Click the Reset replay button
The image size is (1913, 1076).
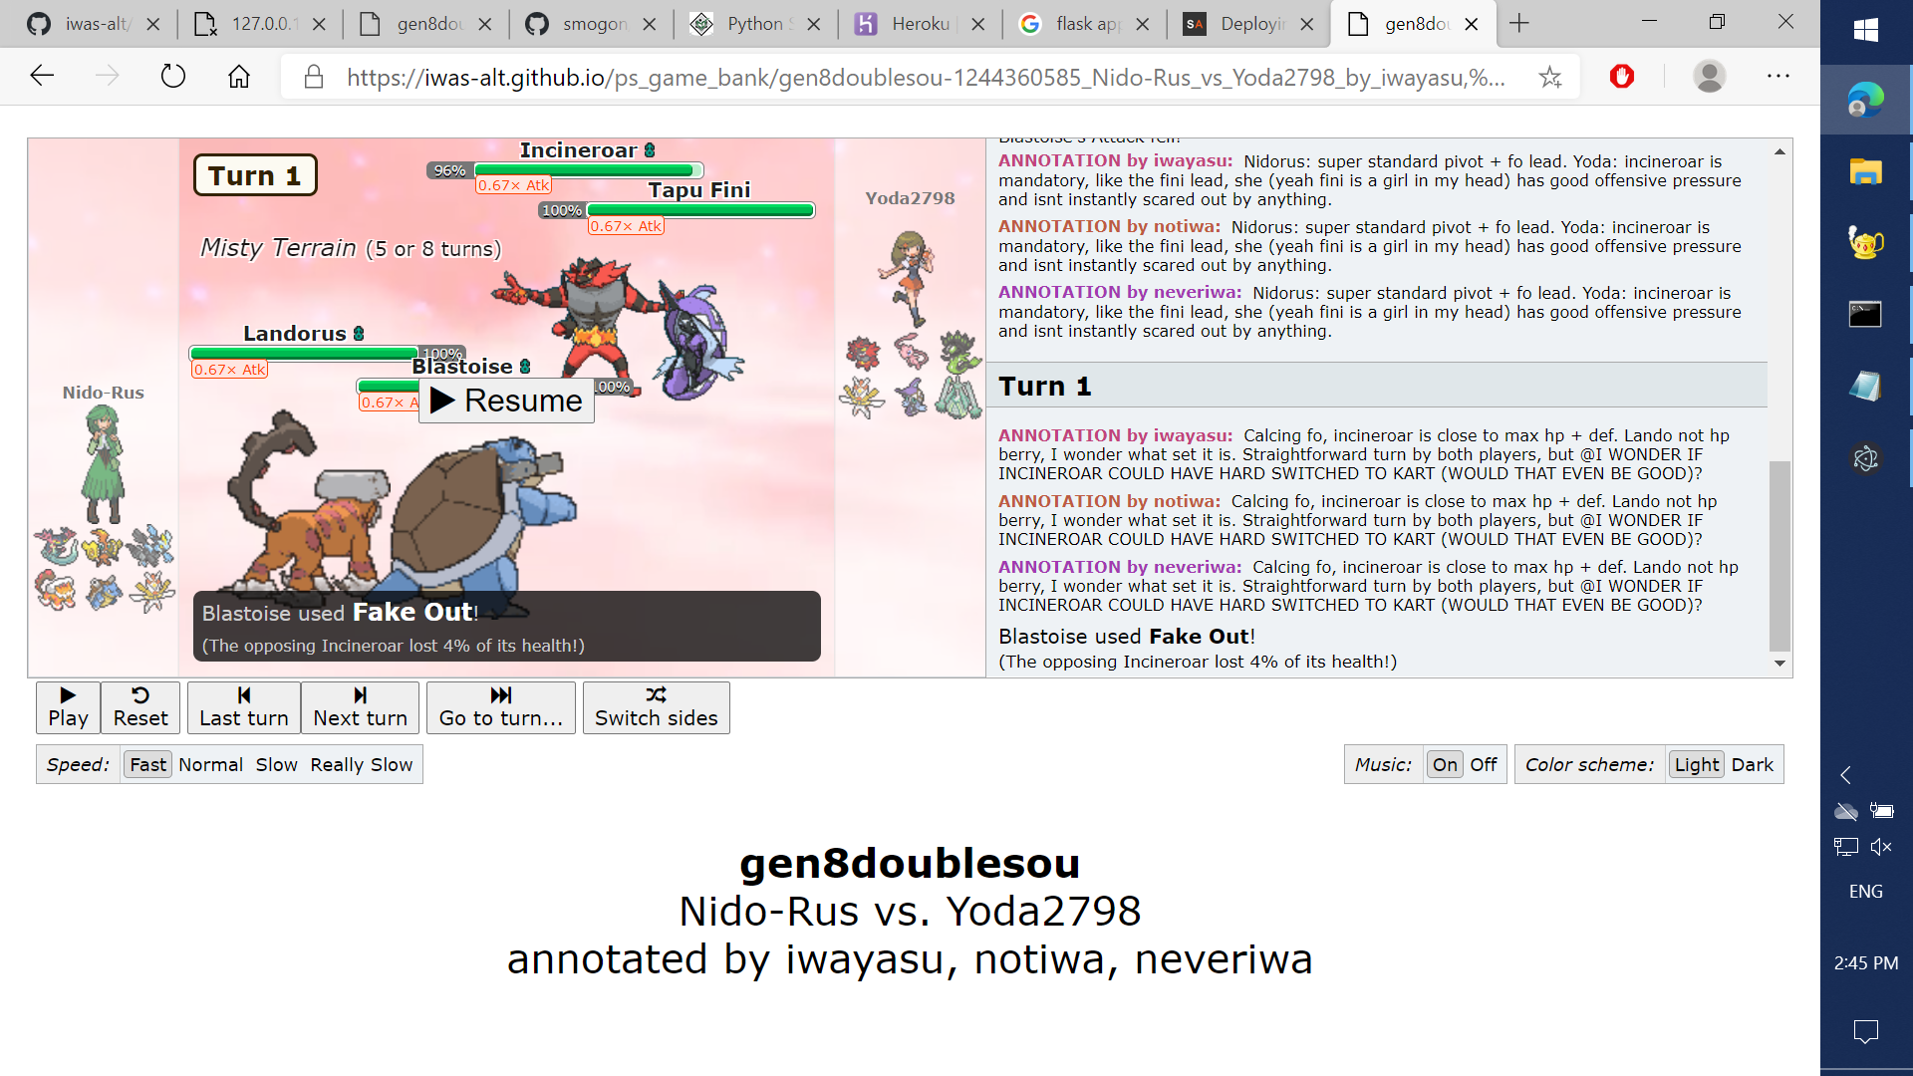click(x=140, y=707)
